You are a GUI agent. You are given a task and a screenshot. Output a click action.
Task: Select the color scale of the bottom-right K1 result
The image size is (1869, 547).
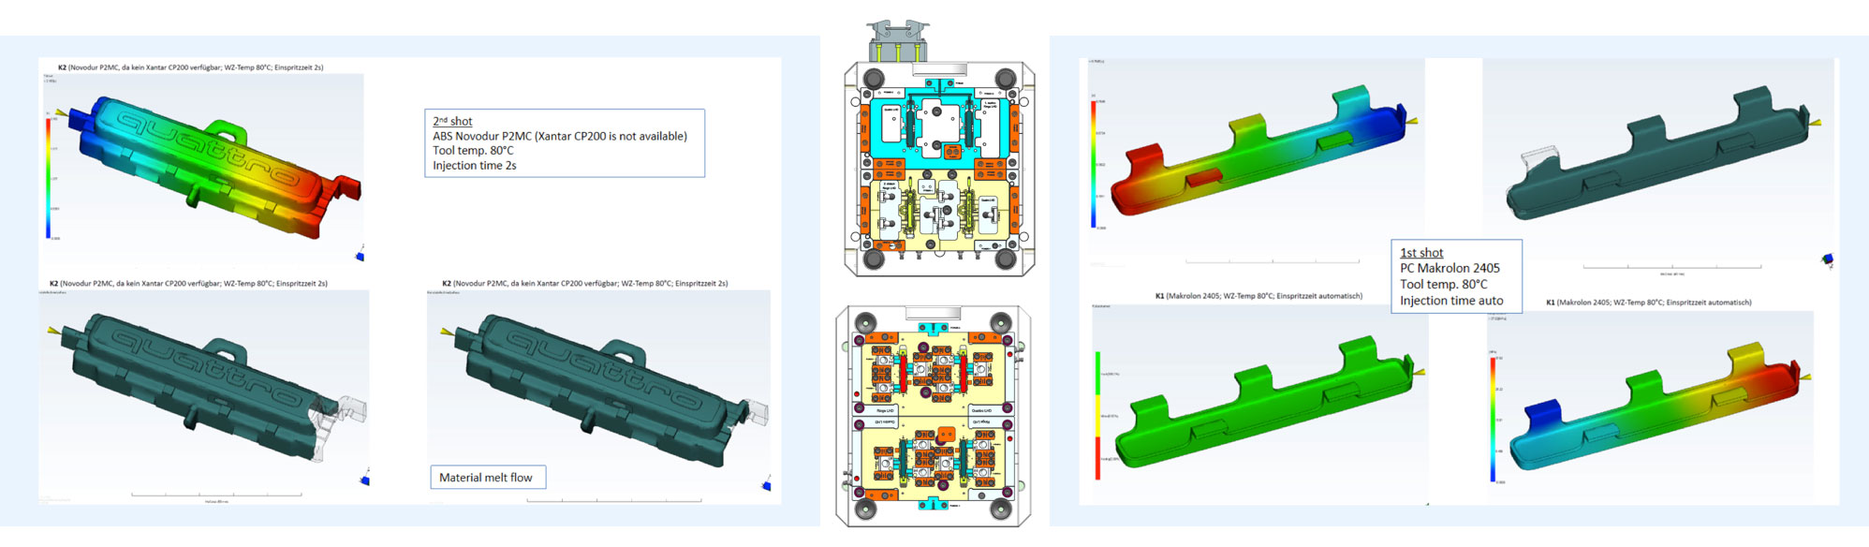1493,419
